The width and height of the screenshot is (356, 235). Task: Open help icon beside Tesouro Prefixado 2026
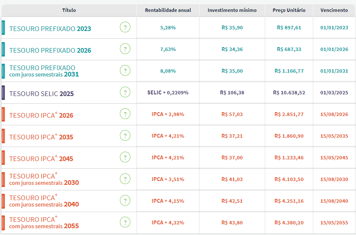click(x=125, y=49)
